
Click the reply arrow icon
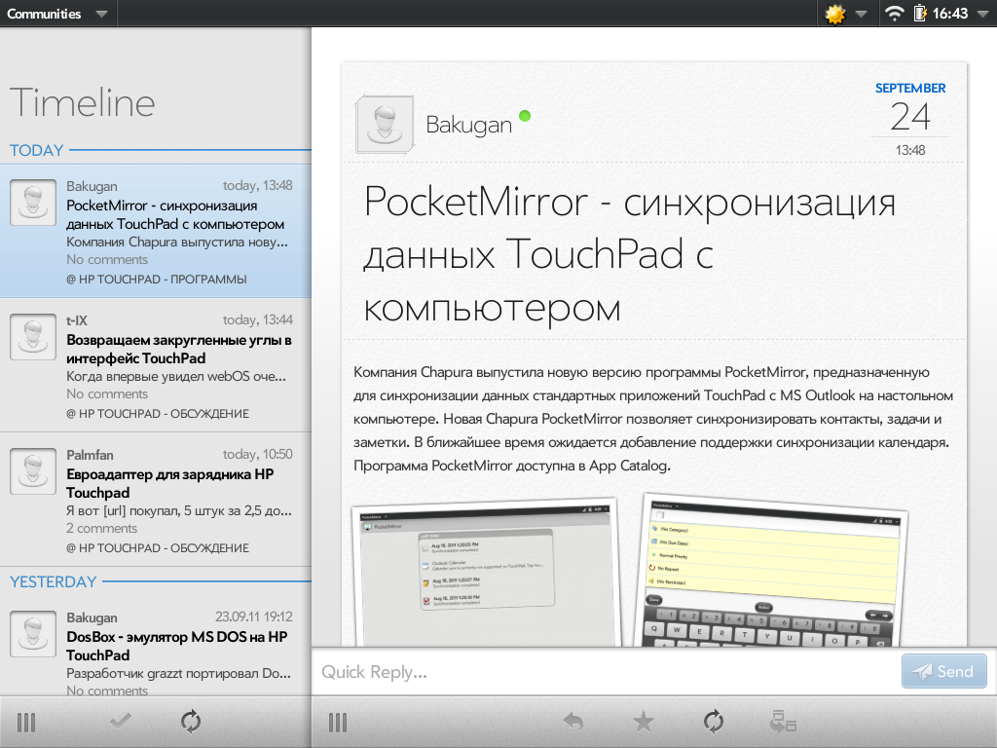click(x=573, y=722)
